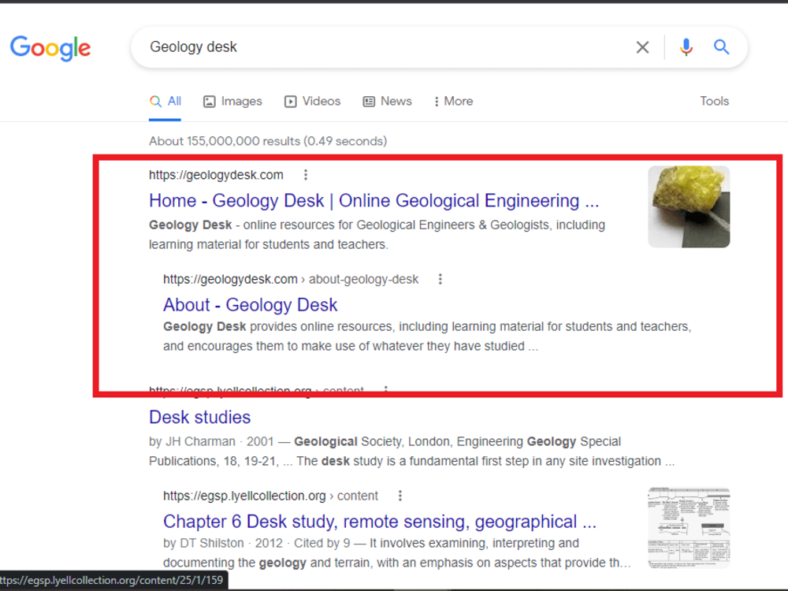The width and height of the screenshot is (788, 591).
Task: Start voice search with microphone icon
Action: click(686, 47)
